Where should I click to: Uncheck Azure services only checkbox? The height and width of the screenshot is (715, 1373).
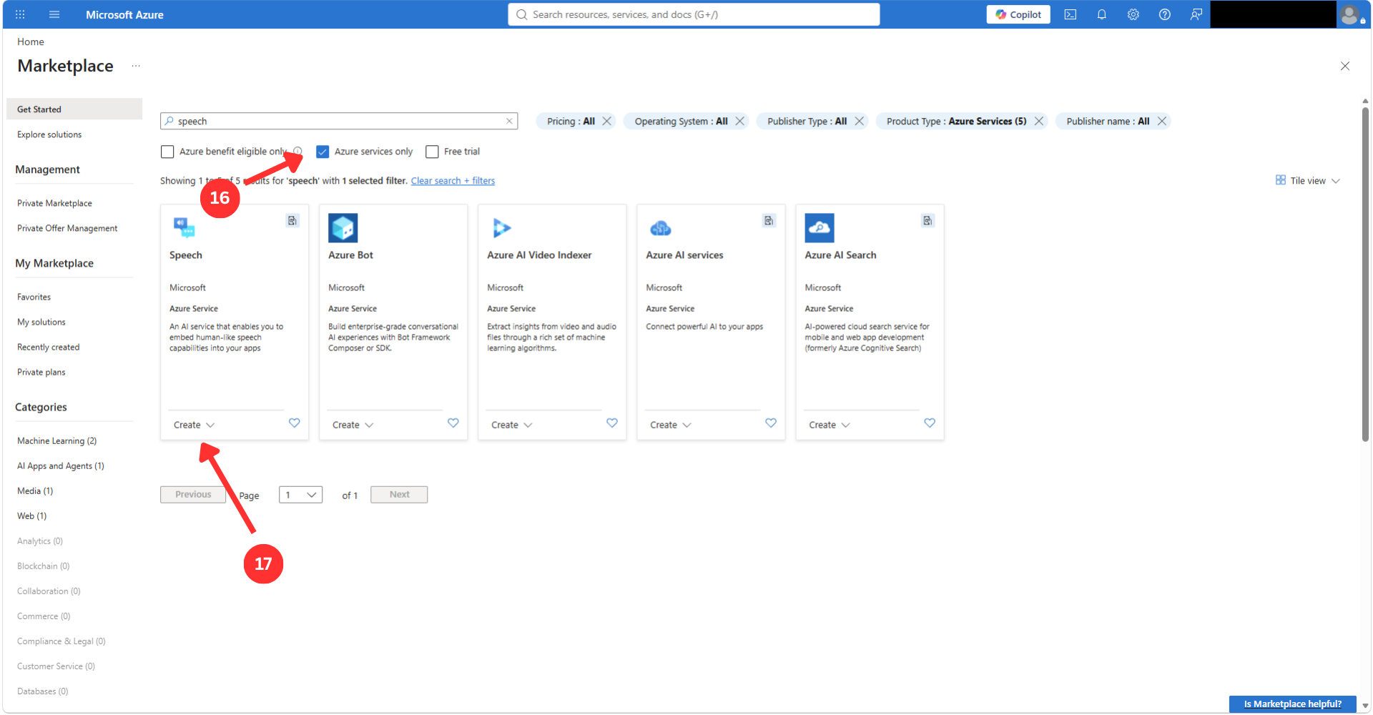pos(323,152)
